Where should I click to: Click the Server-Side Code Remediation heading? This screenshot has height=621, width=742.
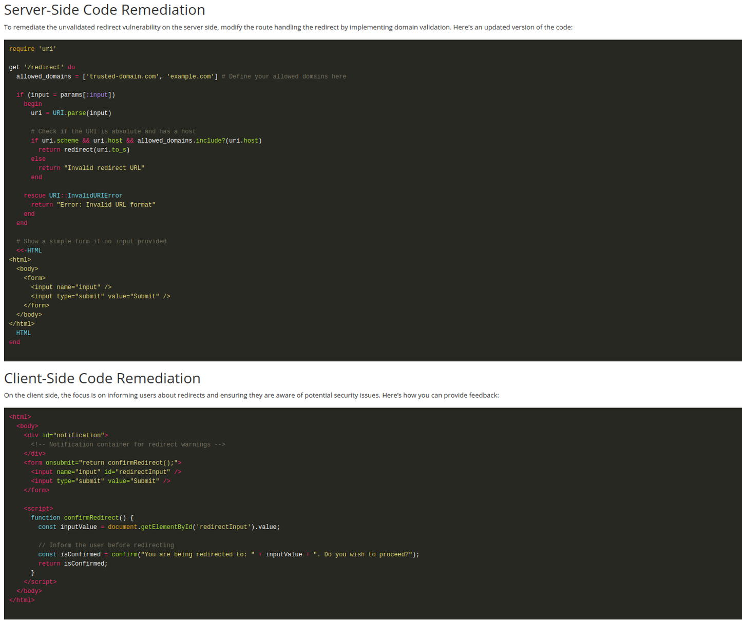tap(105, 10)
